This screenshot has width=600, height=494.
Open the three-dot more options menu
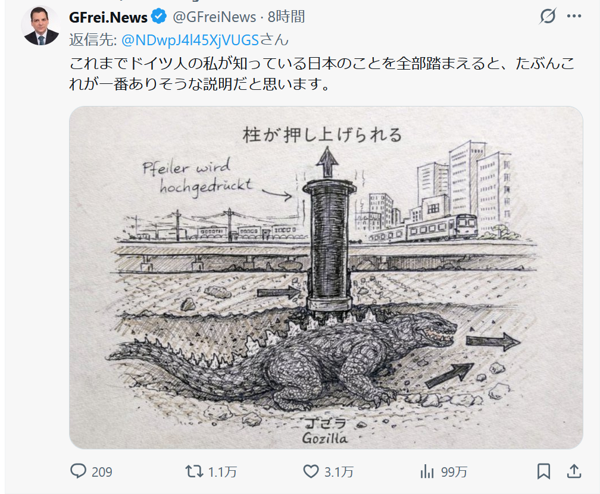click(x=574, y=17)
